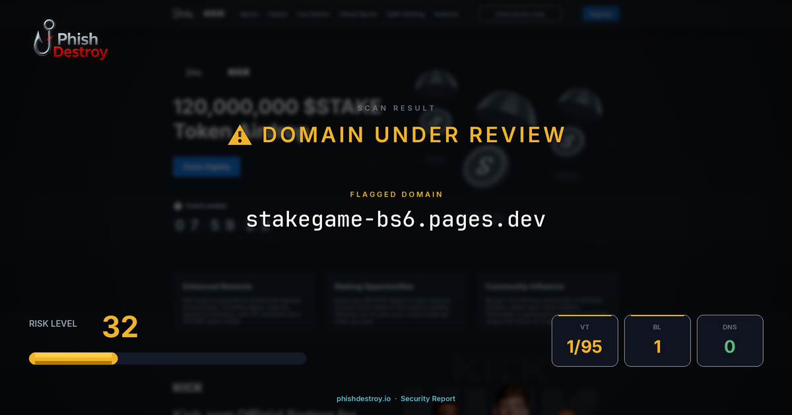
Task: Click the Safe Gaming navigation entry
Action: pos(406,13)
